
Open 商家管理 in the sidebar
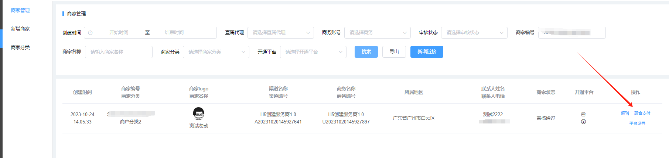coord(20,10)
